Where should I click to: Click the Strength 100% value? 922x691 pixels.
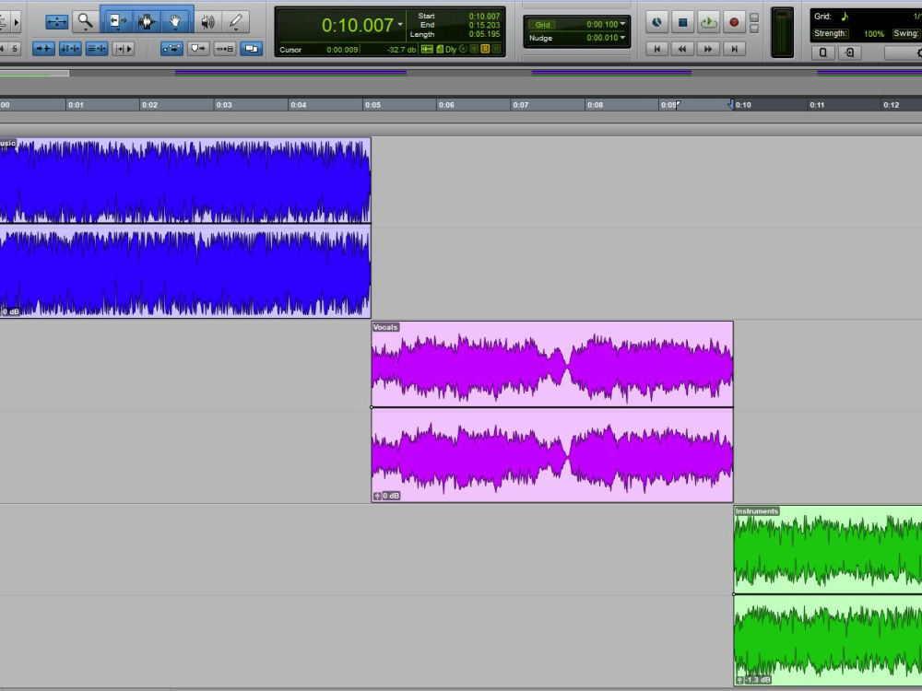(874, 34)
